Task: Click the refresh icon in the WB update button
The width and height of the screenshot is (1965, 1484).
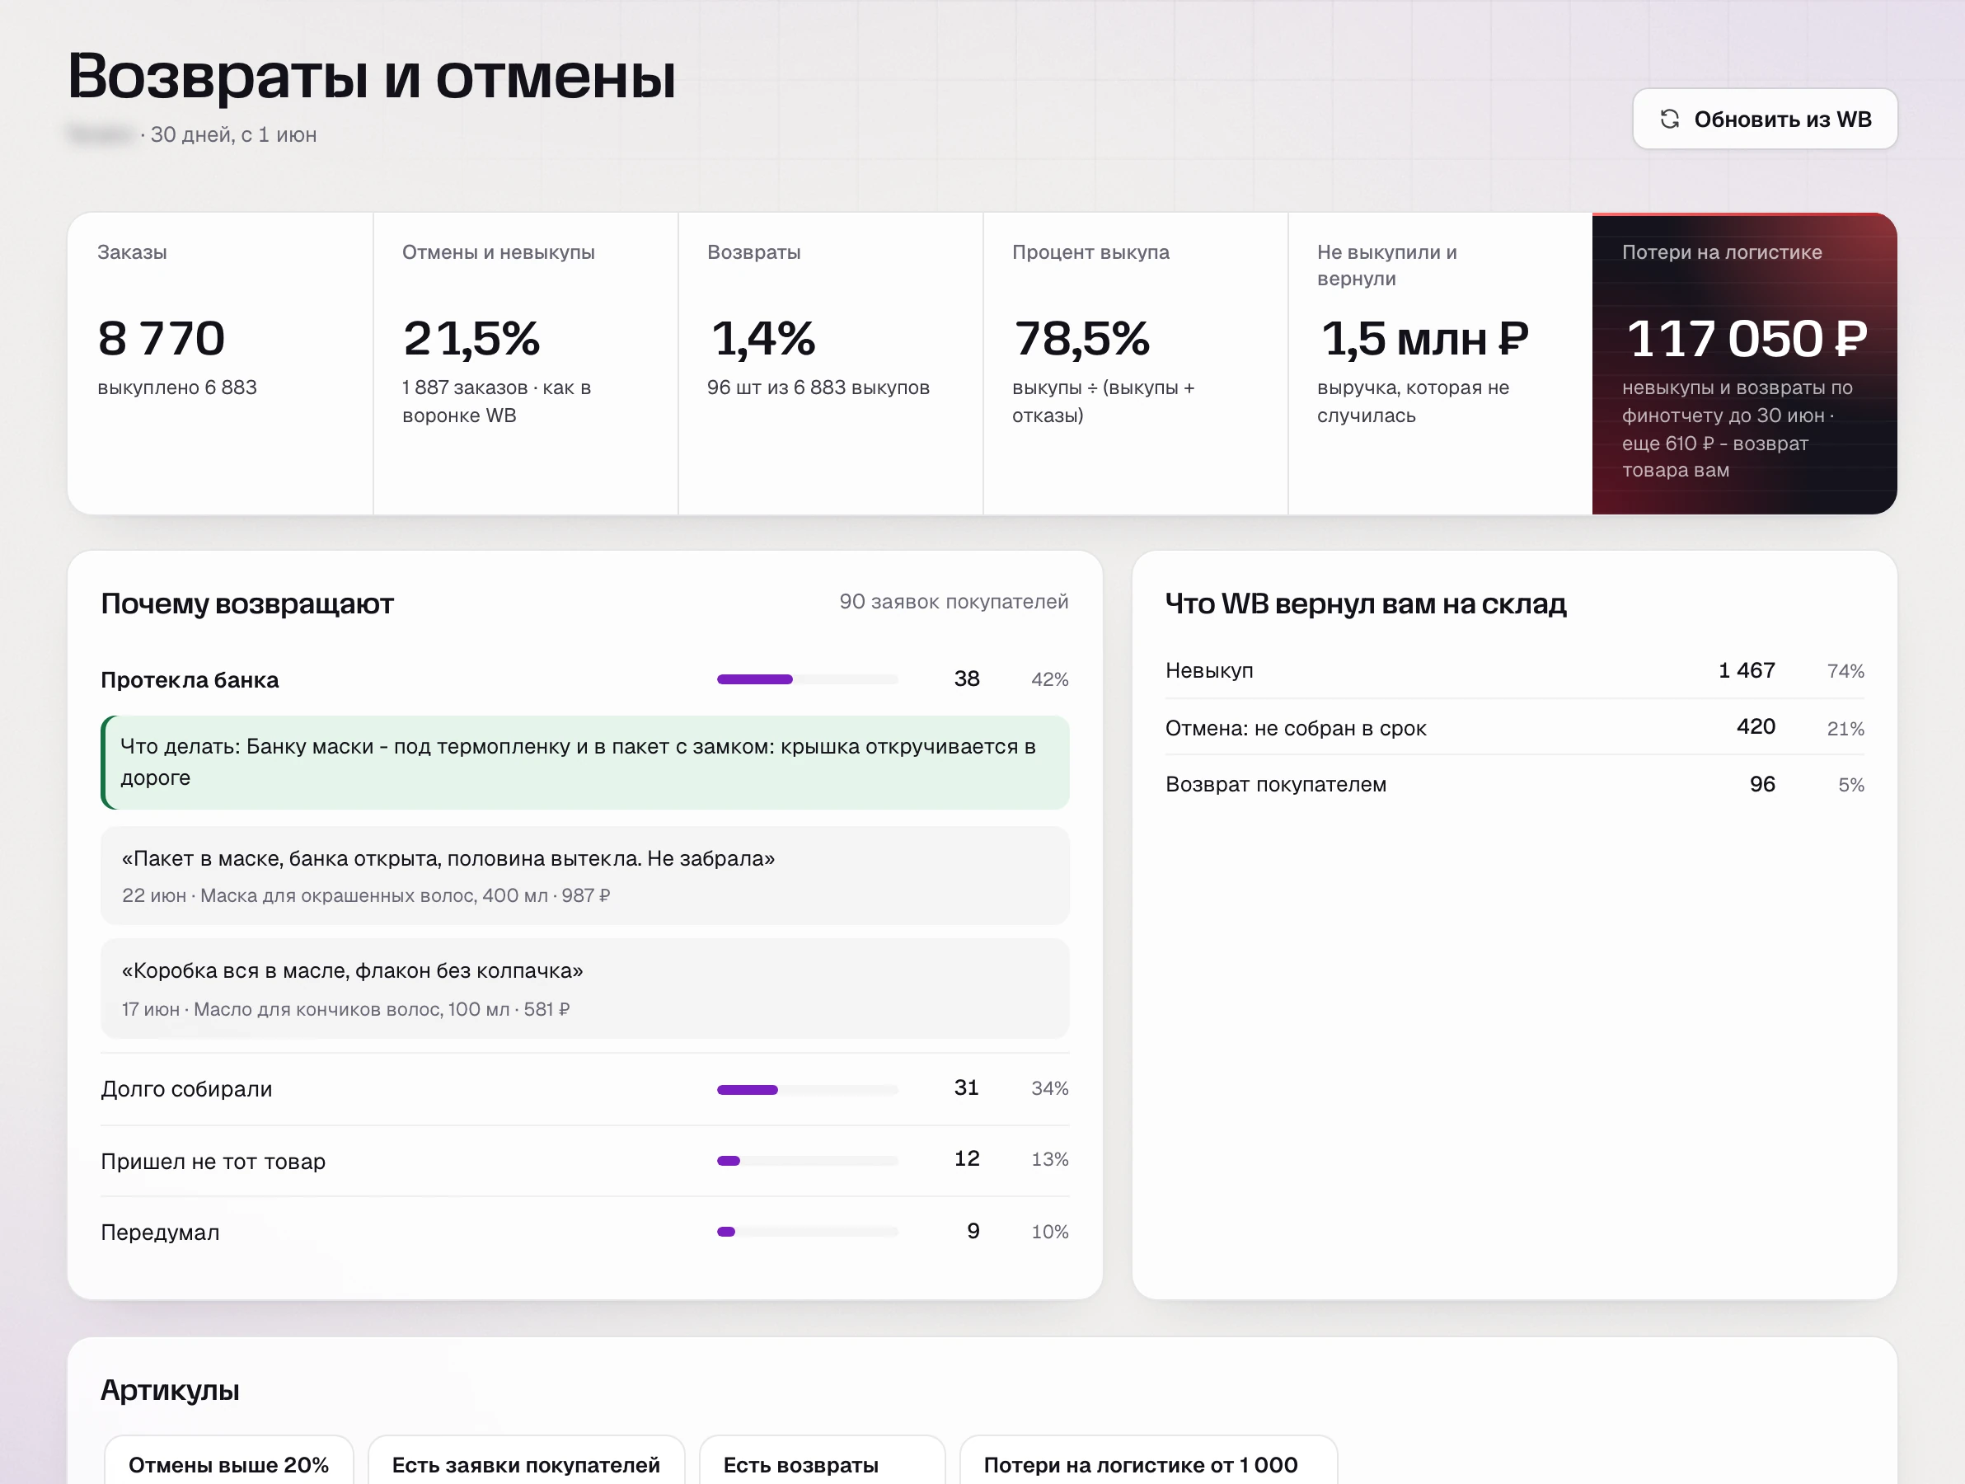Action: pos(1669,119)
